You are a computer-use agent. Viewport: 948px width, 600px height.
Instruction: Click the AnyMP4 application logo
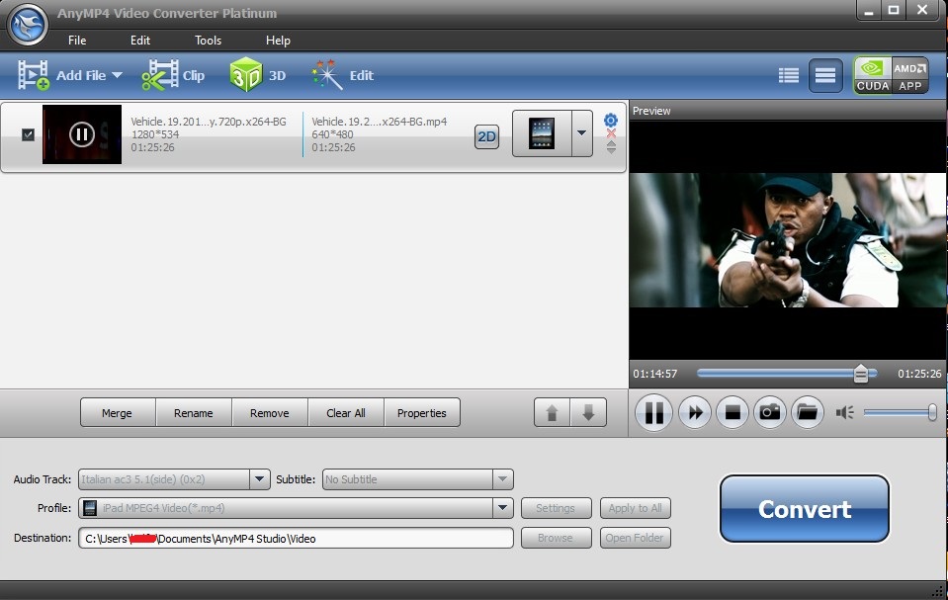28,24
